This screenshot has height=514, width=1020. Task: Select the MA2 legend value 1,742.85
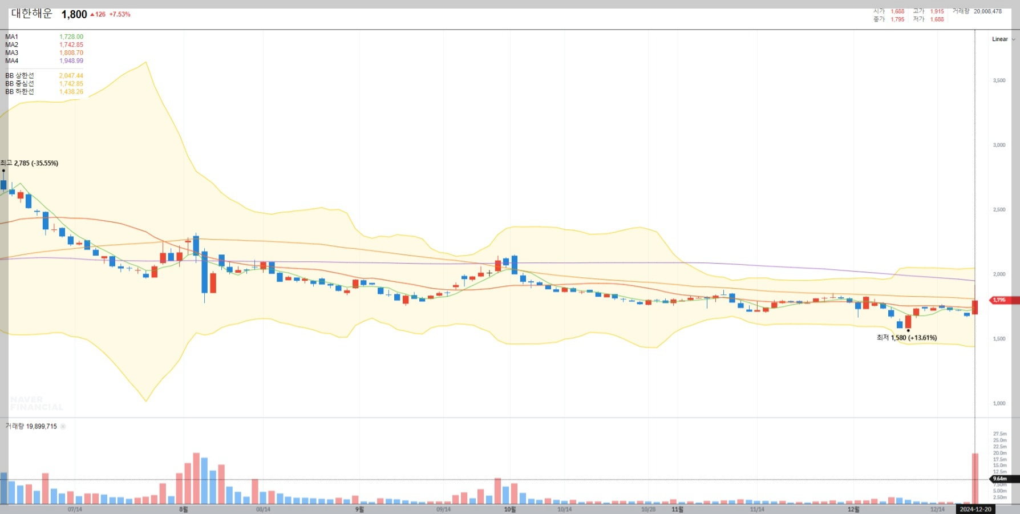(71, 45)
